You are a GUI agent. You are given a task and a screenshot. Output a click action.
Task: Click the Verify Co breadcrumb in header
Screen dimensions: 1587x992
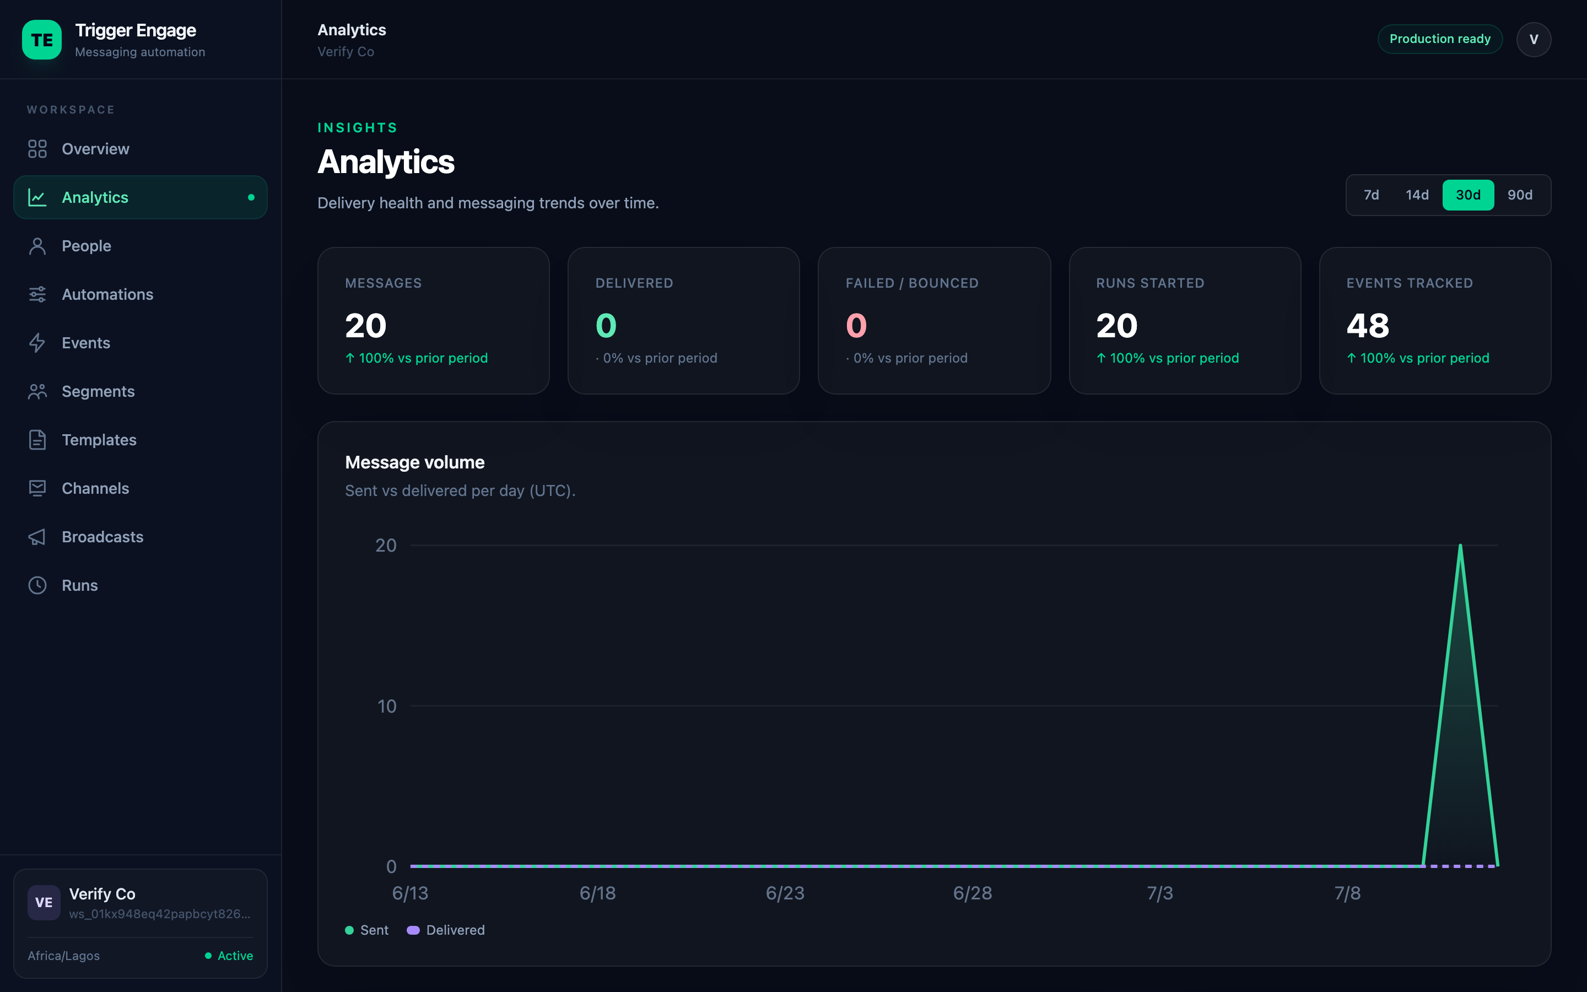click(346, 52)
